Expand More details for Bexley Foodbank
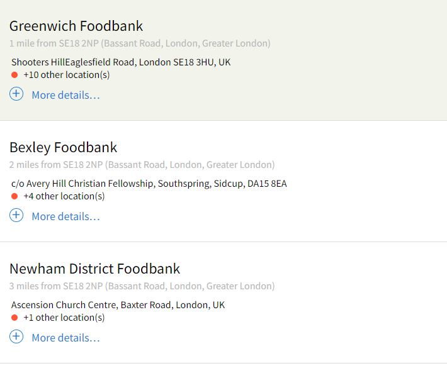The width and height of the screenshot is (447, 366). pyautogui.click(x=66, y=216)
